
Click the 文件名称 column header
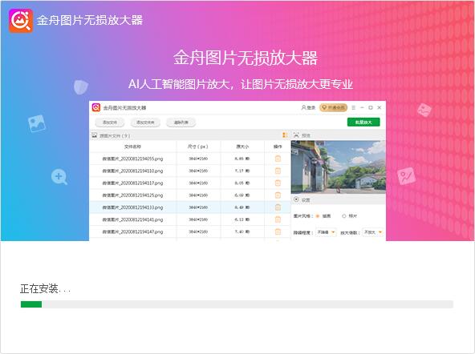point(132,147)
